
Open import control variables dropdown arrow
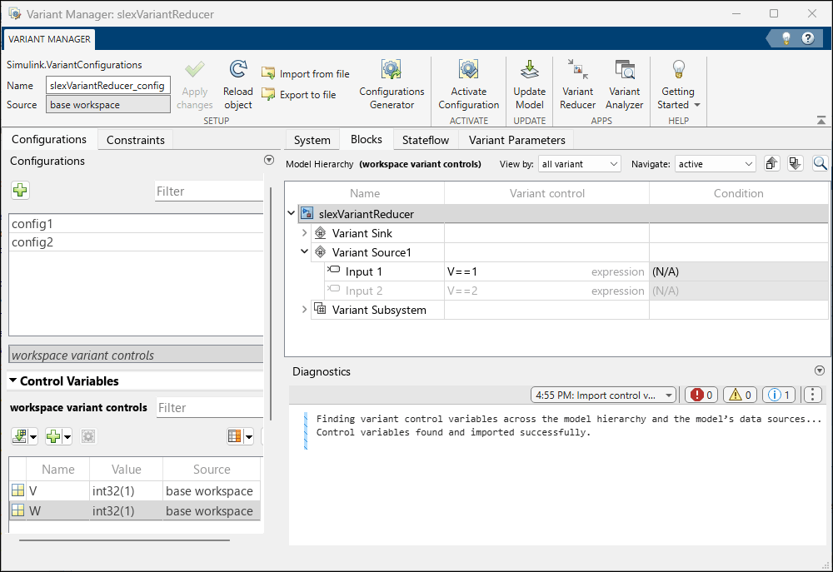[33, 437]
